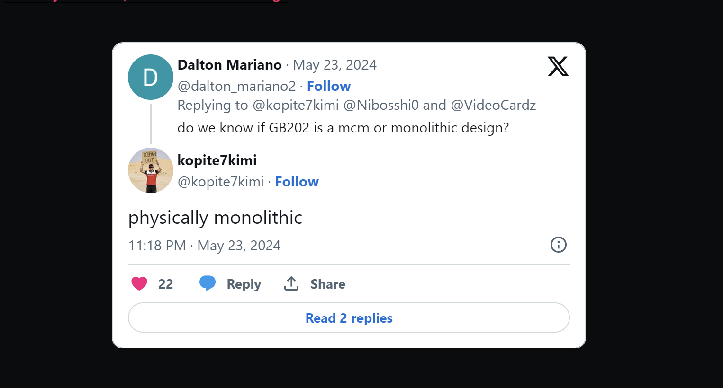Open Dalton Mariano's display name

(229, 65)
